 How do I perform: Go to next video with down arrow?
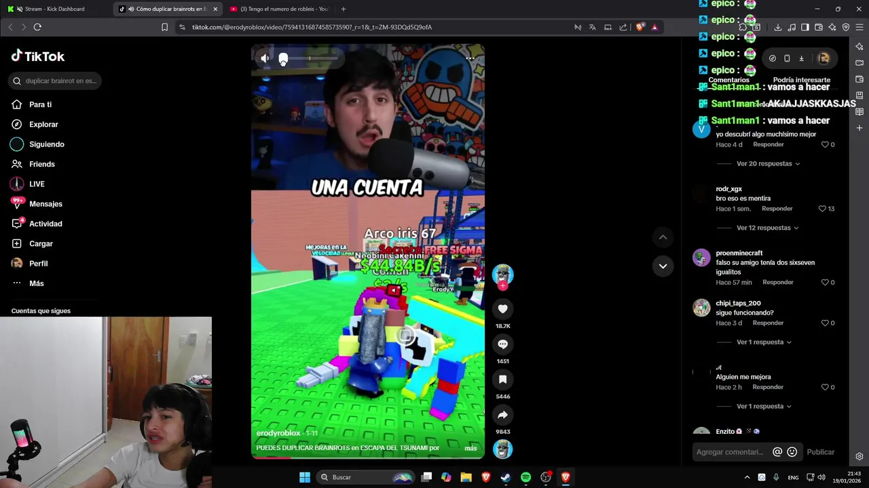point(663,266)
